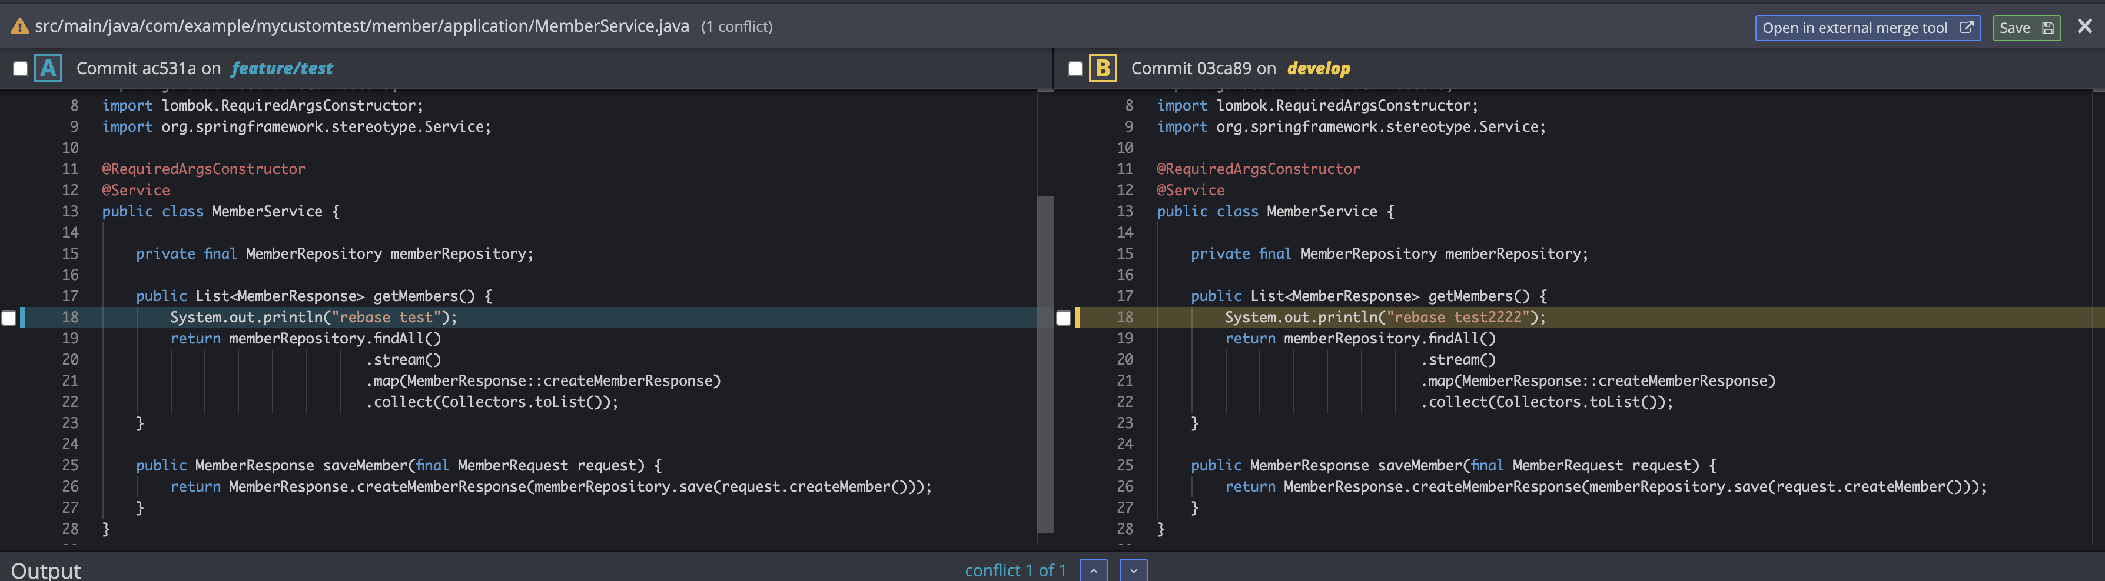Select the feature/test branch label
The width and height of the screenshot is (2105, 581).
pos(281,69)
